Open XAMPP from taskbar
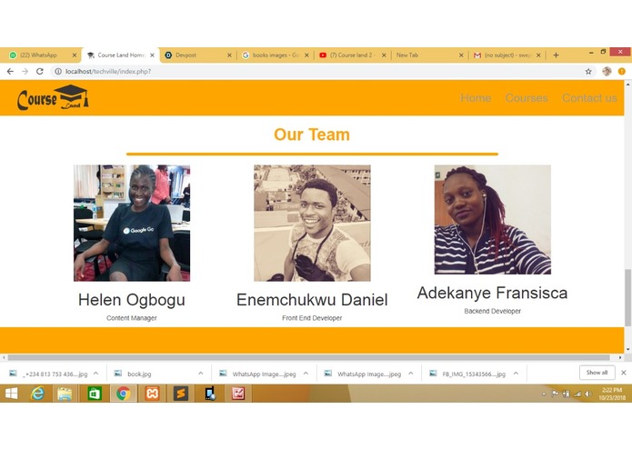This screenshot has height=449, width=632. coord(152,394)
